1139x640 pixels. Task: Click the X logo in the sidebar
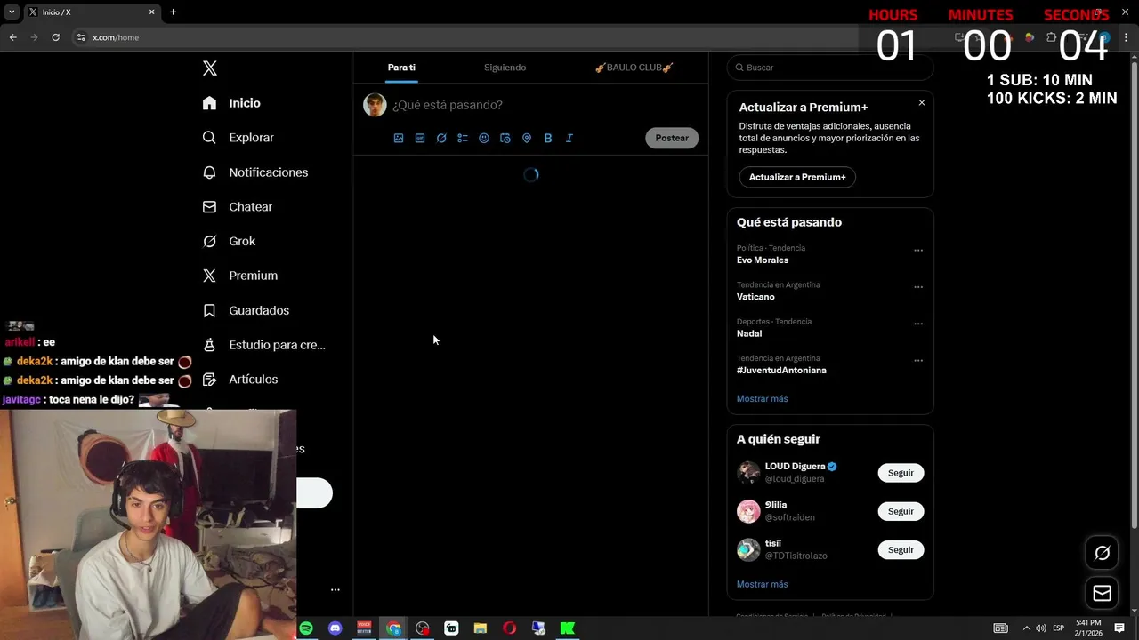click(210, 68)
